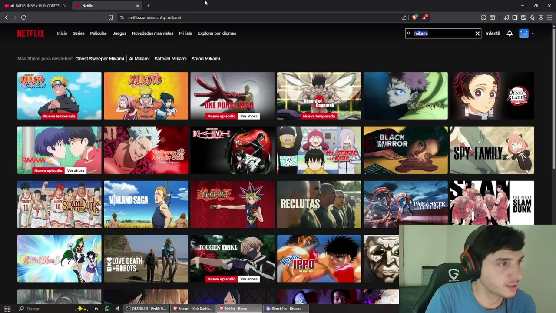
Task: Toggle the browser sidebar panel
Action: (x=515, y=17)
